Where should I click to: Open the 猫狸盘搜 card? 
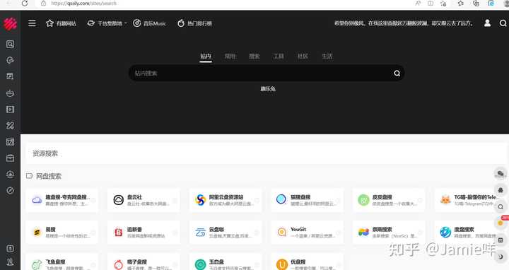click(x=307, y=200)
